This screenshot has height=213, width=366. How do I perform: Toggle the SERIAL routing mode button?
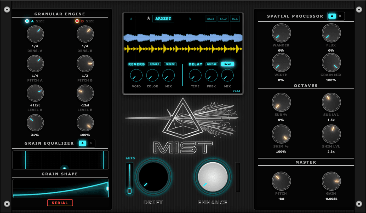[60, 203]
